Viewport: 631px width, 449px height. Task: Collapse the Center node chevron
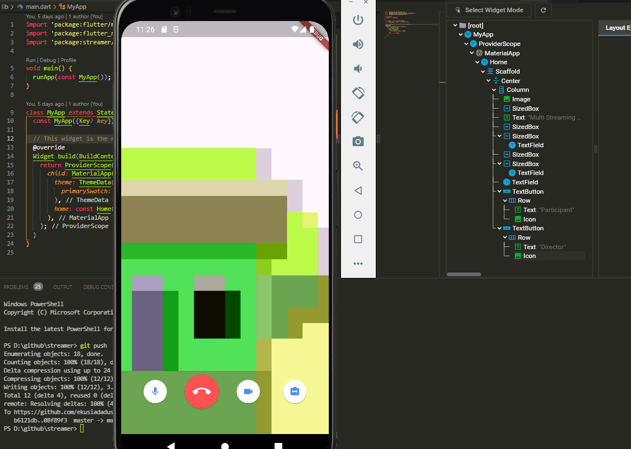(x=489, y=80)
